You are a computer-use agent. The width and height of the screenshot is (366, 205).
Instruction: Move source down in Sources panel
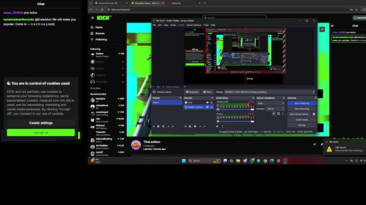coord(204,126)
